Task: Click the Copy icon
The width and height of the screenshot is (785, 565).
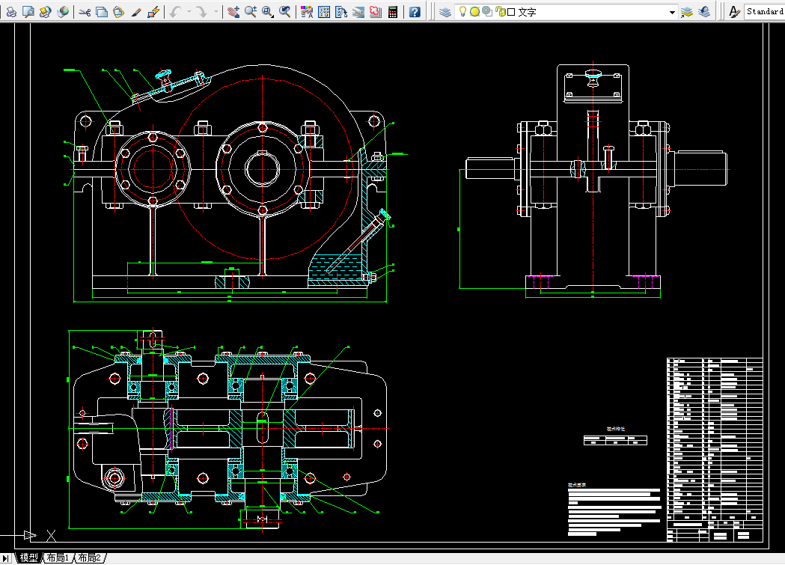Action: (102, 11)
